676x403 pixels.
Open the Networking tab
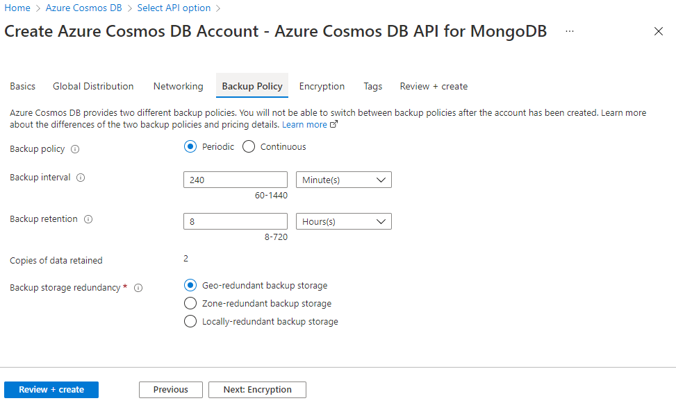178,86
